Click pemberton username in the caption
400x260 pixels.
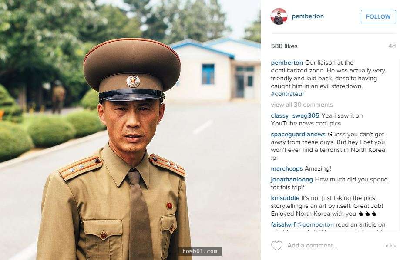(287, 63)
